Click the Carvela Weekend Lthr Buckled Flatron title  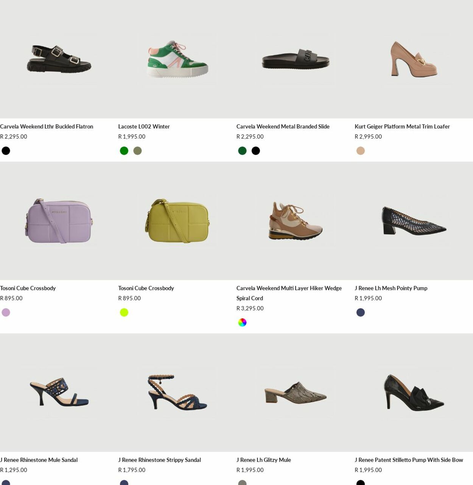pyautogui.click(x=47, y=127)
